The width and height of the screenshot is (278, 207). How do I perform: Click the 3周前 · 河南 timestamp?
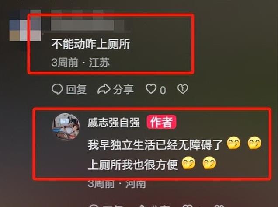coord(117,184)
